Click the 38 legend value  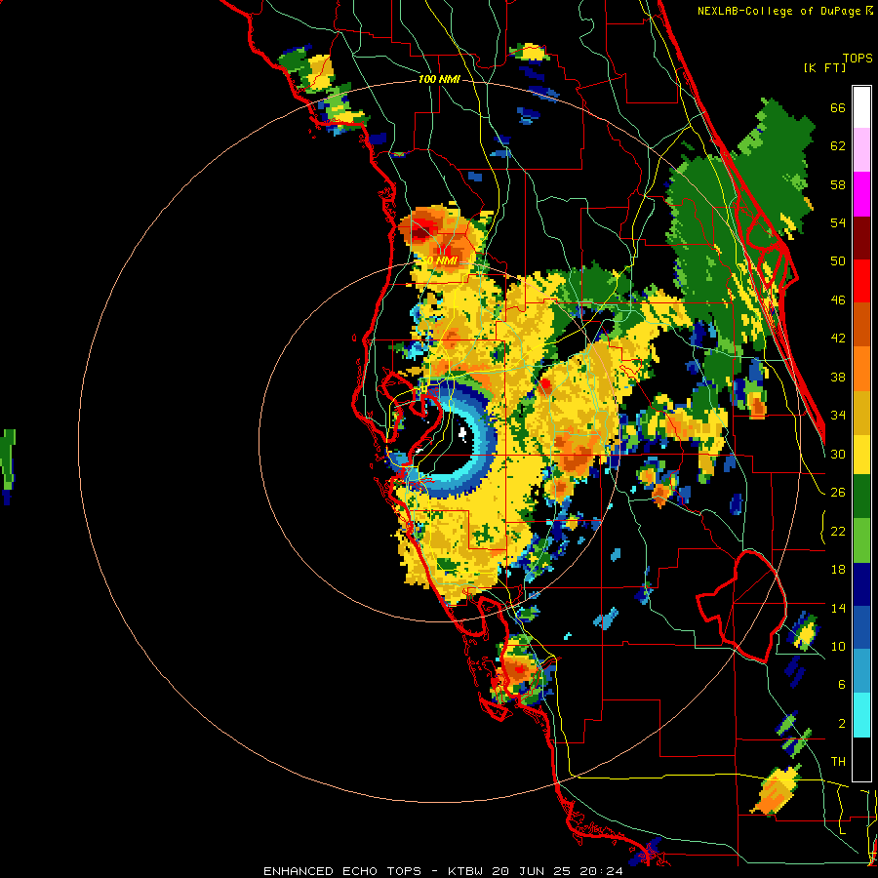point(838,378)
